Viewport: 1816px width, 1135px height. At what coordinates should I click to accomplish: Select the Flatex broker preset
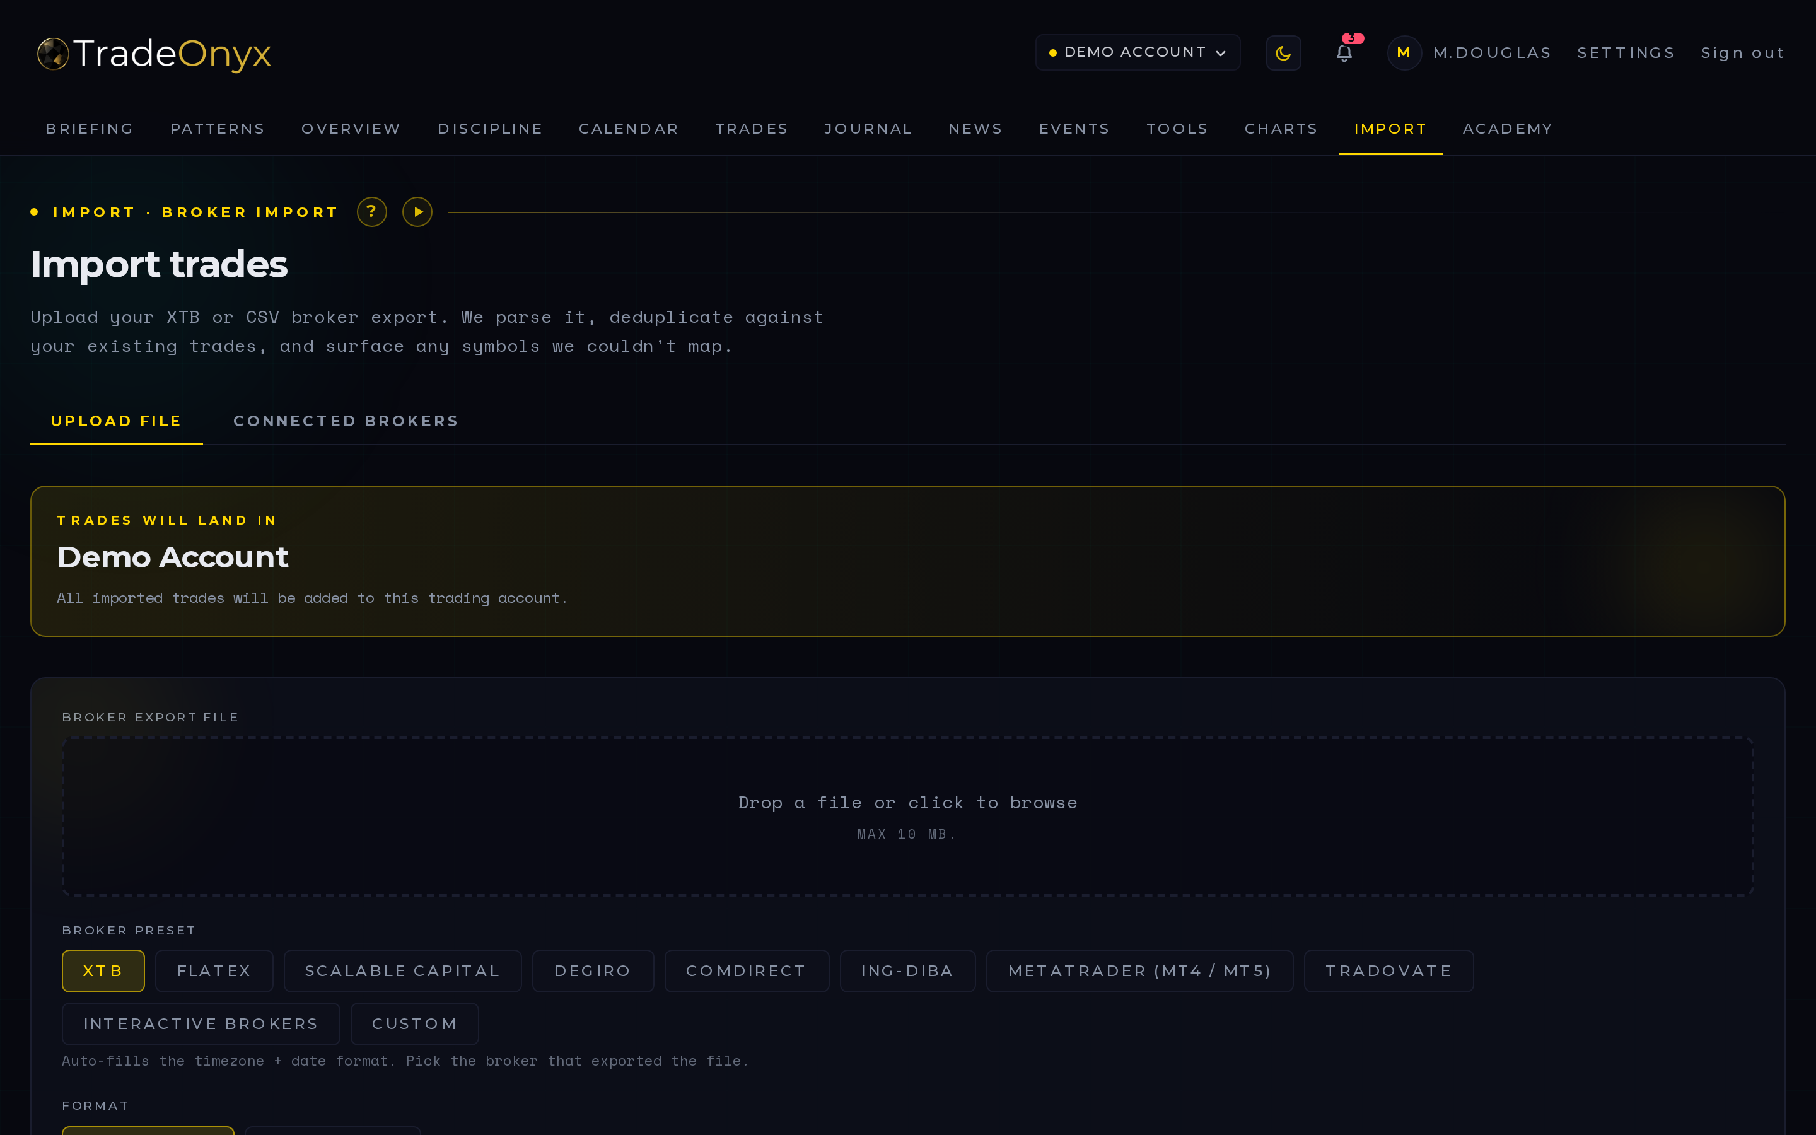coord(214,970)
